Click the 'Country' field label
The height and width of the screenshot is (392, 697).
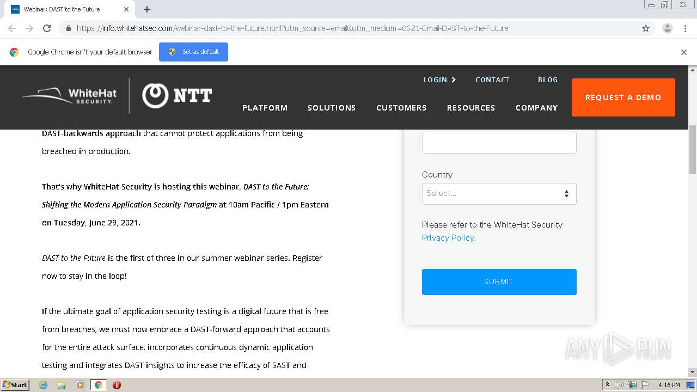pyautogui.click(x=437, y=175)
